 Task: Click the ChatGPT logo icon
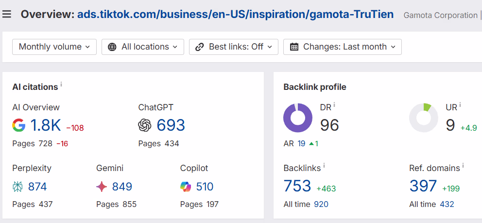click(x=145, y=125)
